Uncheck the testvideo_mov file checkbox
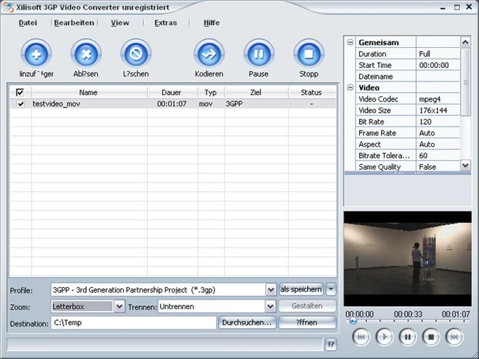 point(21,104)
